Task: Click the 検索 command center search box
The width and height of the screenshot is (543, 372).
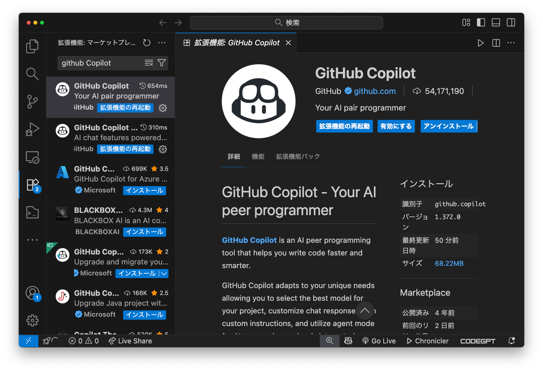Action: [x=287, y=23]
